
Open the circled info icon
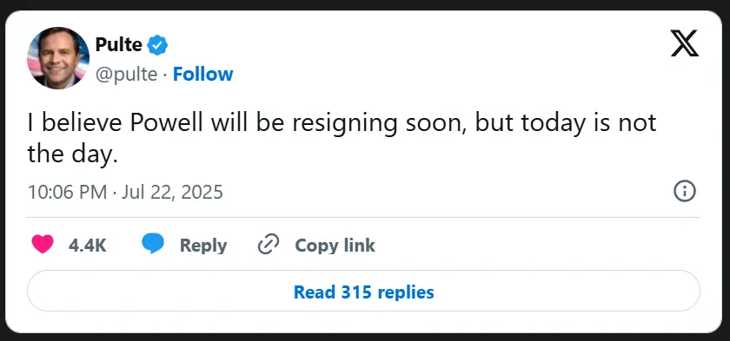pyautogui.click(x=685, y=192)
